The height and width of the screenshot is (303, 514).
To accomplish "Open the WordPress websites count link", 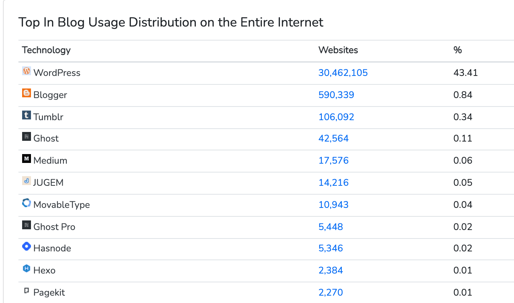I will pos(343,73).
